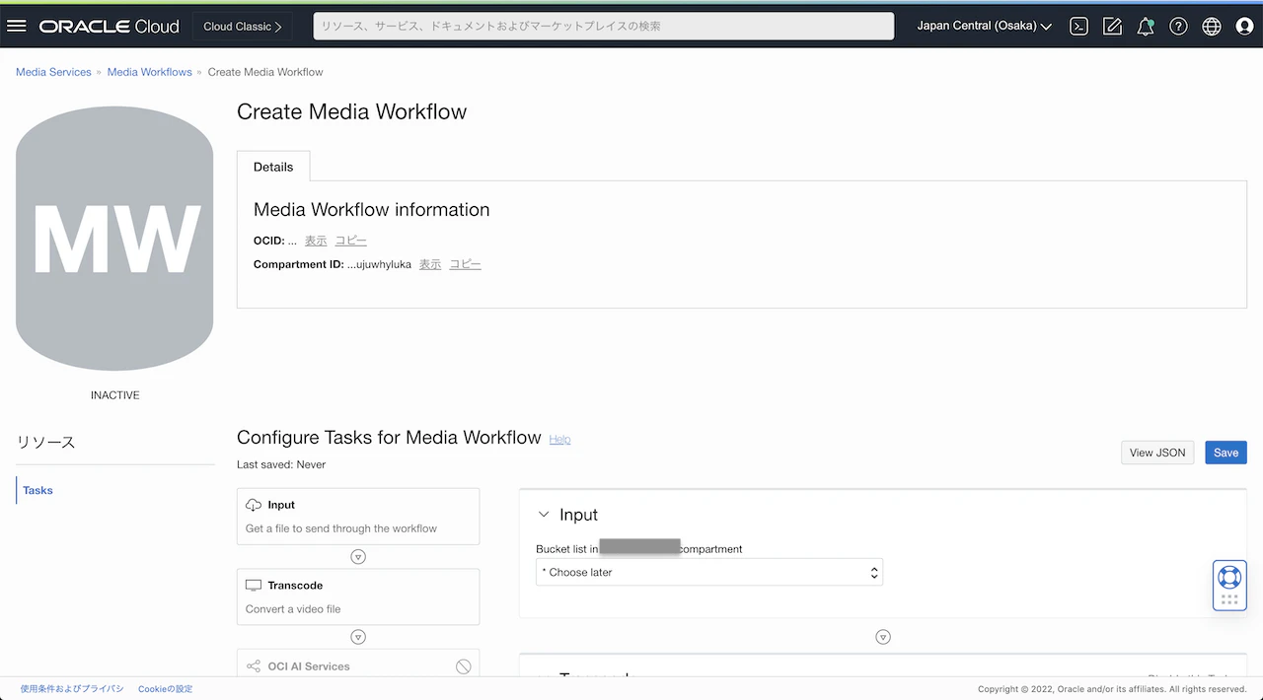Select Tasks in the resources sidebar
The height and width of the screenshot is (700, 1263).
point(37,490)
